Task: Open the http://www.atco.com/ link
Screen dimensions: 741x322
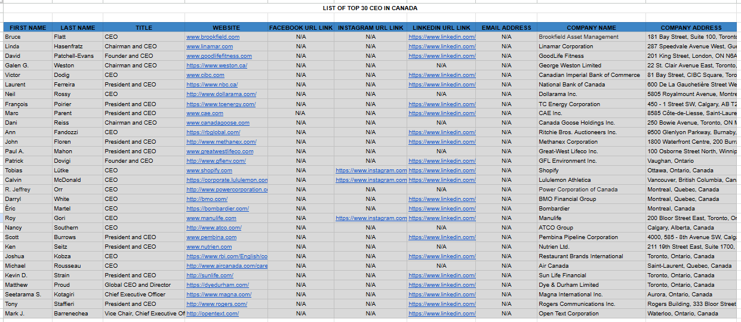Action: click(214, 228)
